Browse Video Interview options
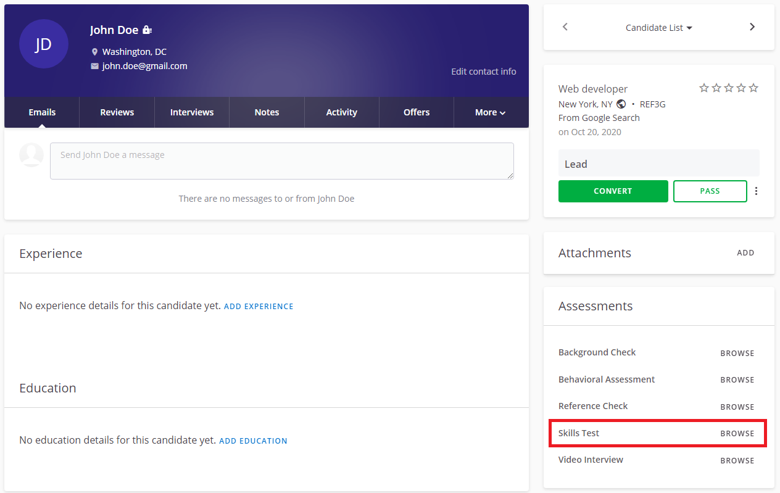The width and height of the screenshot is (780, 493). [x=737, y=461]
